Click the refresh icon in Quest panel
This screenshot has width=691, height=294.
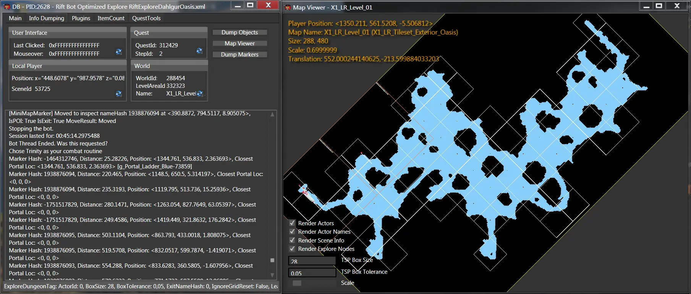coord(199,51)
